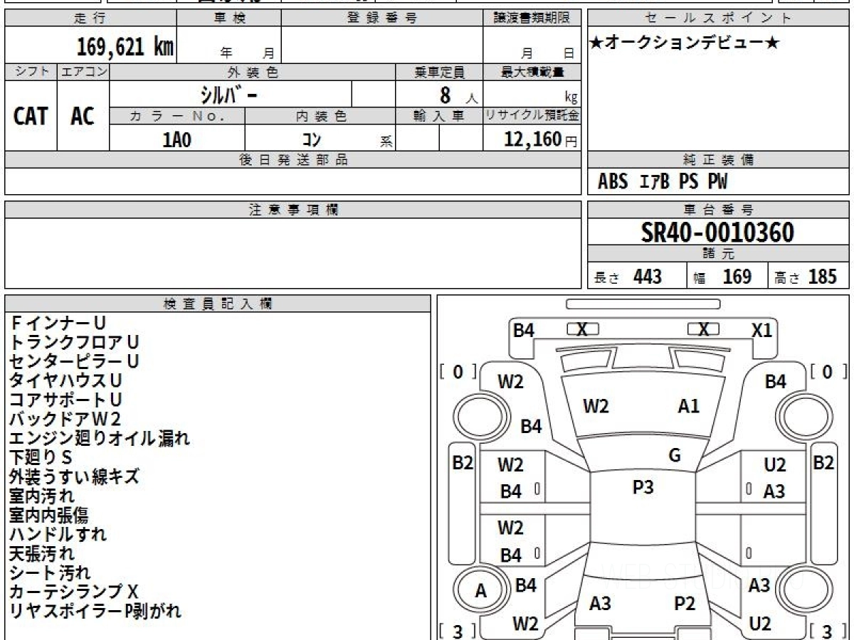Screen dimensions: 854x640
Task: Select the note 室内内張傷
Action: [49, 516]
